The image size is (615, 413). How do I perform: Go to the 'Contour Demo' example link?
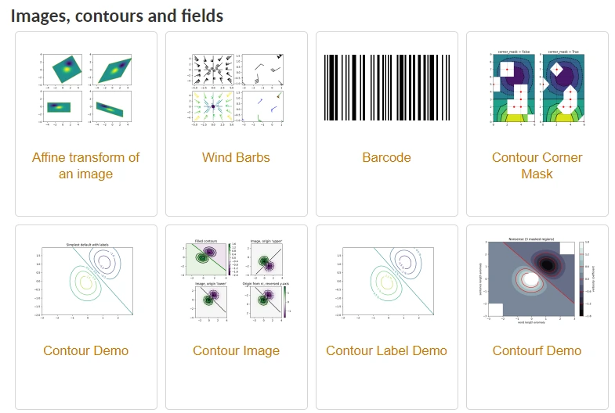pos(86,350)
